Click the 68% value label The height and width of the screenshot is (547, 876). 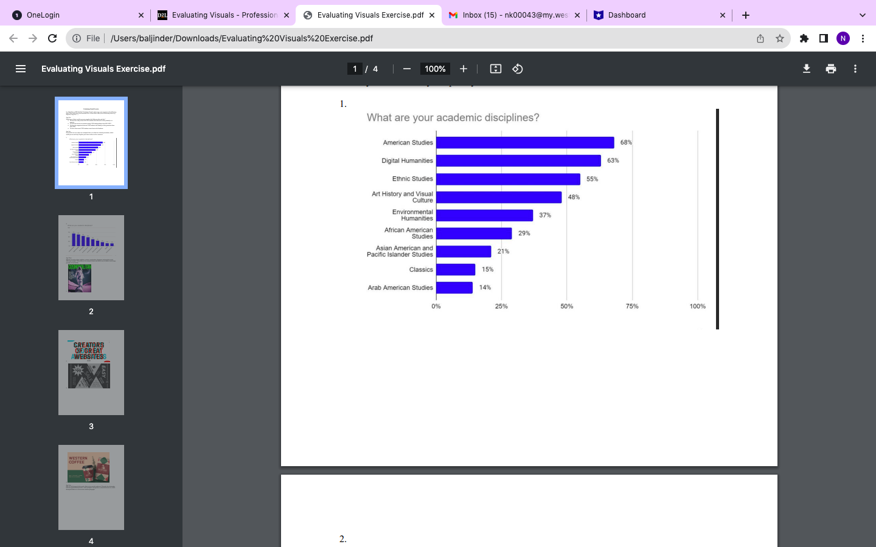click(x=626, y=142)
